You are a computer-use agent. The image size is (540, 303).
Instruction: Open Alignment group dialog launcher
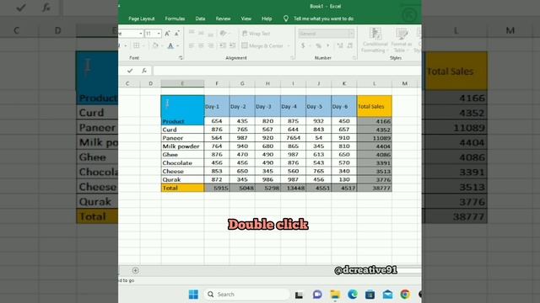coord(292,58)
